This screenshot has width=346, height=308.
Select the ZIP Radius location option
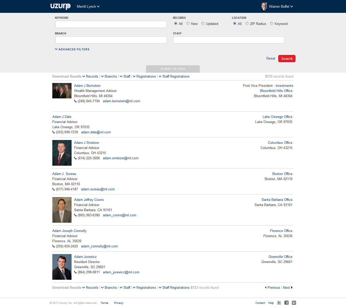click(x=247, y=23)
